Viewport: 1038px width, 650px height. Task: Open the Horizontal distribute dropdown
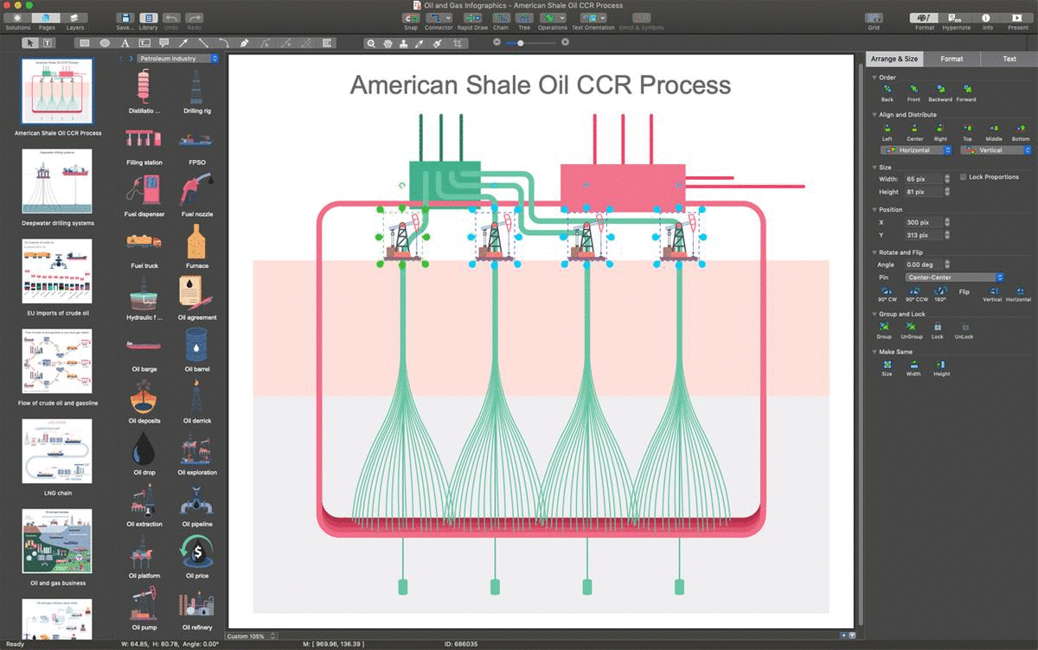[915, 150]
